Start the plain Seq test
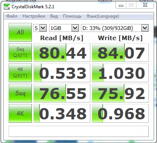This screenshot has width=157, height=143. point(20,93)
